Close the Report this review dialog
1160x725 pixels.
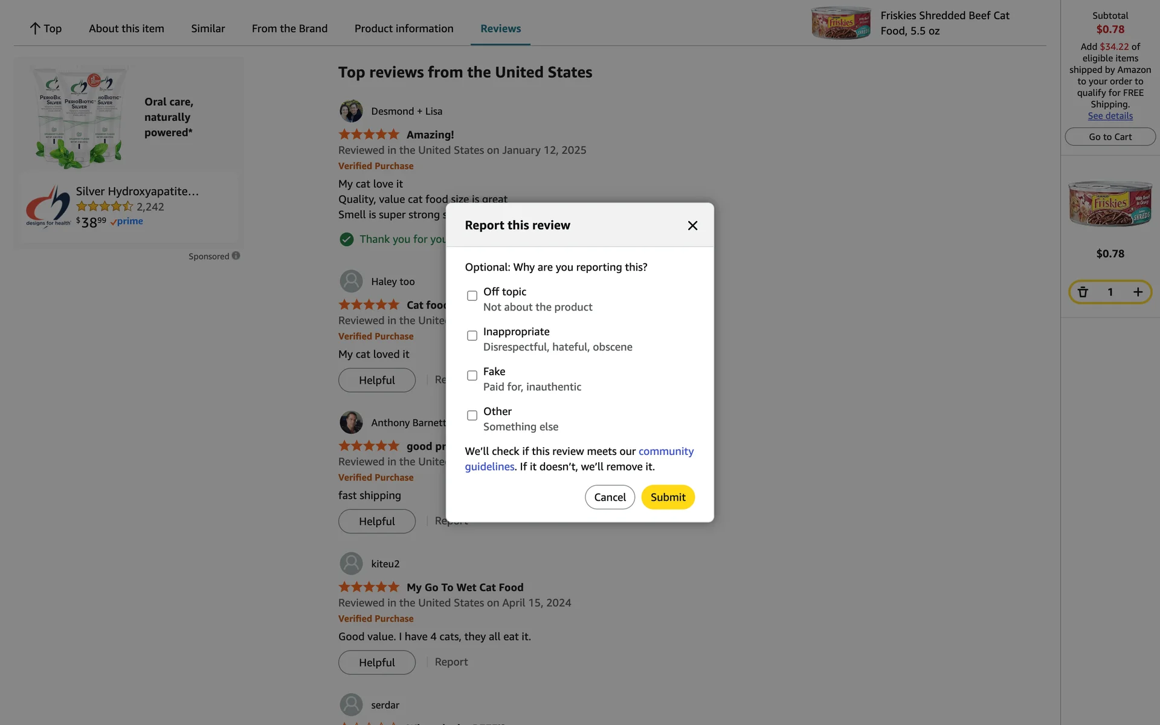[x=692, y=225]
